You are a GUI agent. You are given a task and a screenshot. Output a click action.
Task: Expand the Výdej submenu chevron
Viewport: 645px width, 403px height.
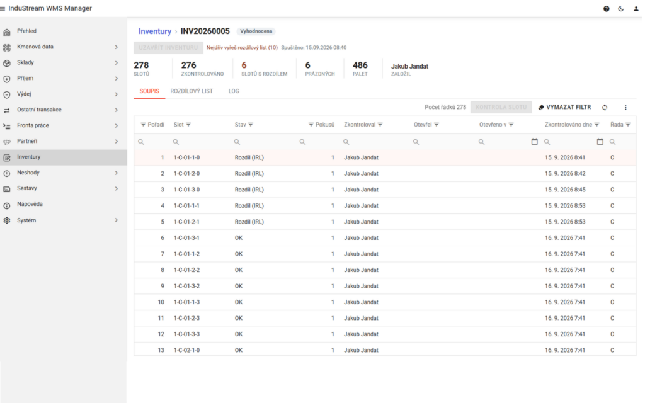[117, 94]
